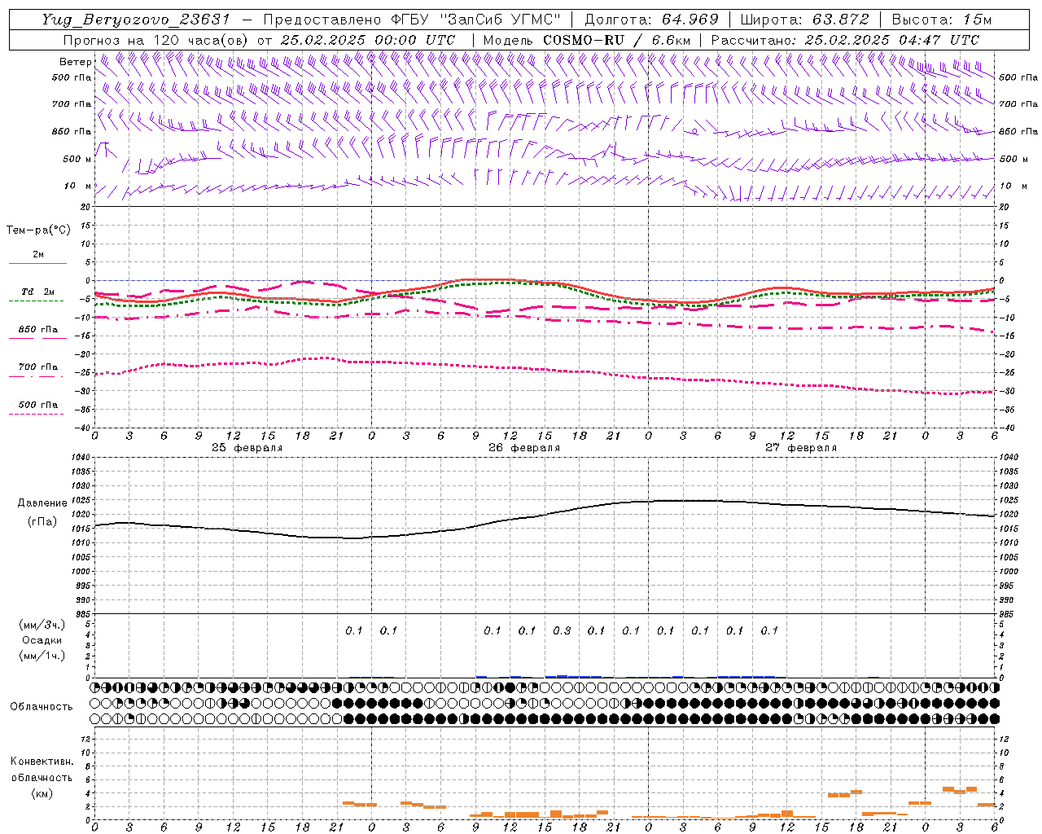Click the 10 м wind level label on the left

tap(77, 187)
